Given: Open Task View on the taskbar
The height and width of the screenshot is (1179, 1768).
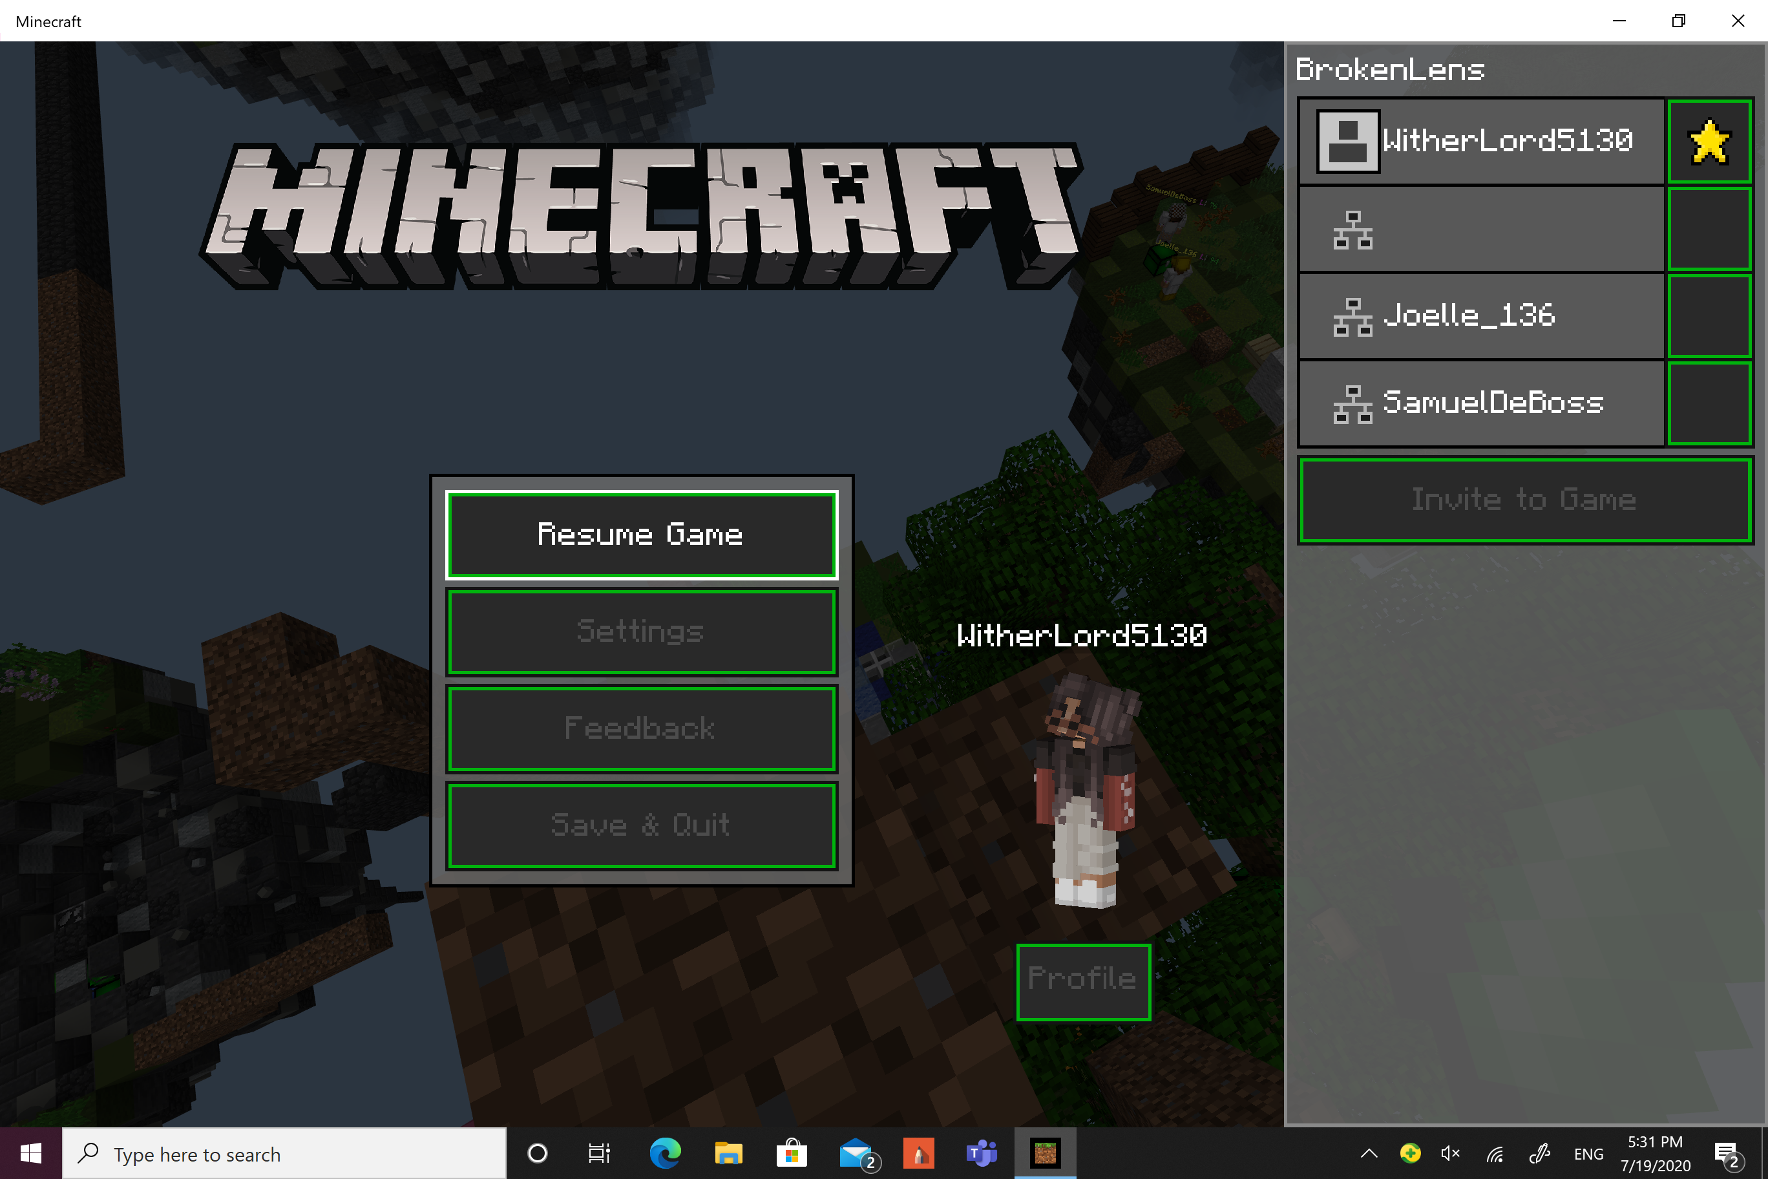Looking at the screenshot, I should [599, 1153].
